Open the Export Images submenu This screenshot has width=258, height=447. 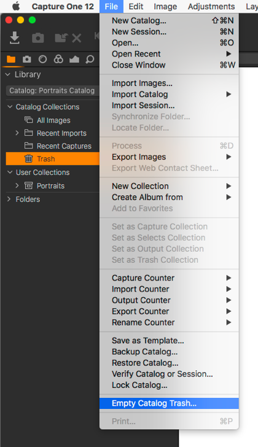click(169, 157)
